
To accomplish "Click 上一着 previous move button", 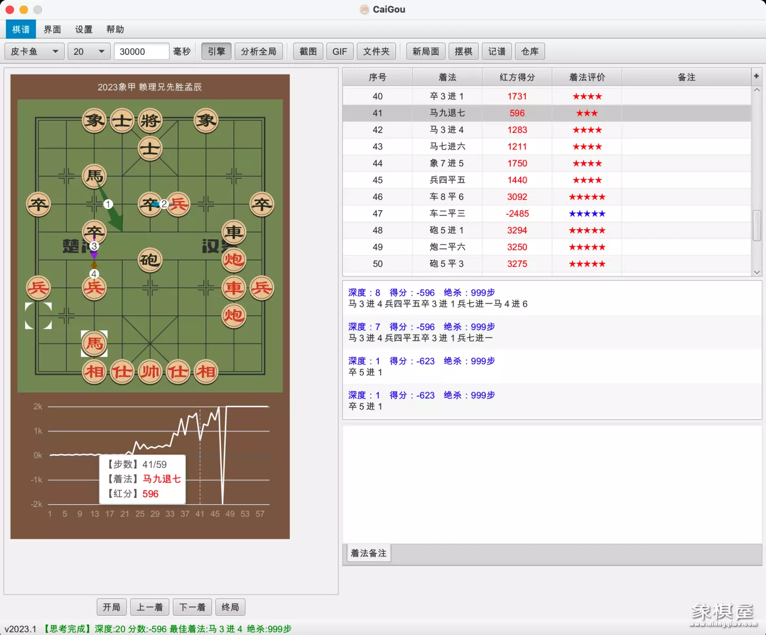I will click(x=149, y=607).
